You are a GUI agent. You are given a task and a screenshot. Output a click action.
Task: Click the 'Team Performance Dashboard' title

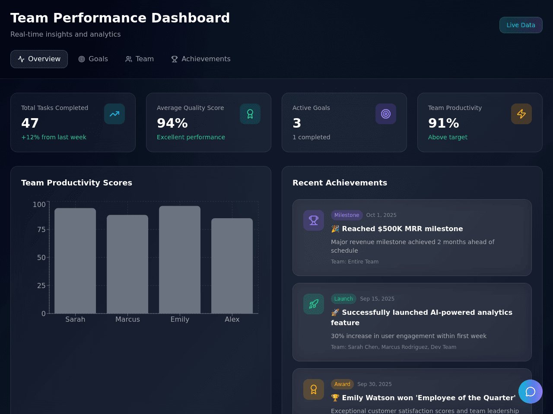click(x=120, y=18)
